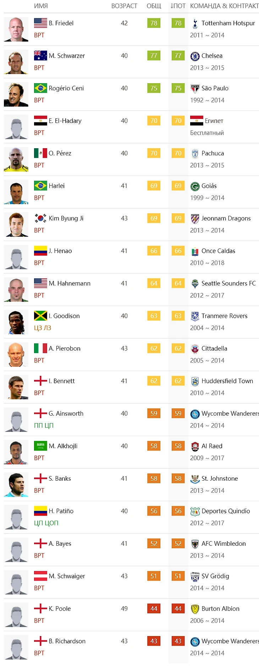This screenshot has height=667, width=259.
Task: Open Huddersfield Town team link
Action: 227,381
